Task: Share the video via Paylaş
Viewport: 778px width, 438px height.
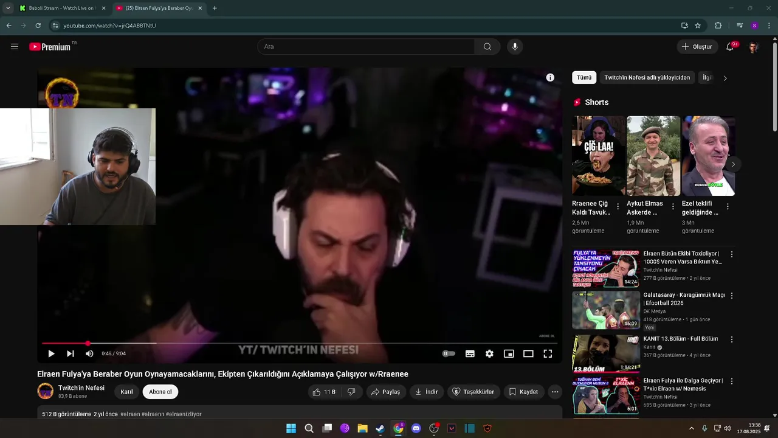Action: [x=386, y=392]
